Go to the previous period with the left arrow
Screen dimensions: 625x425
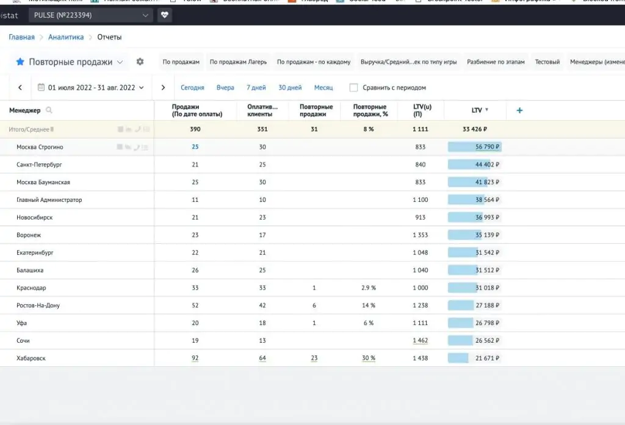click(x=20, y=88)
